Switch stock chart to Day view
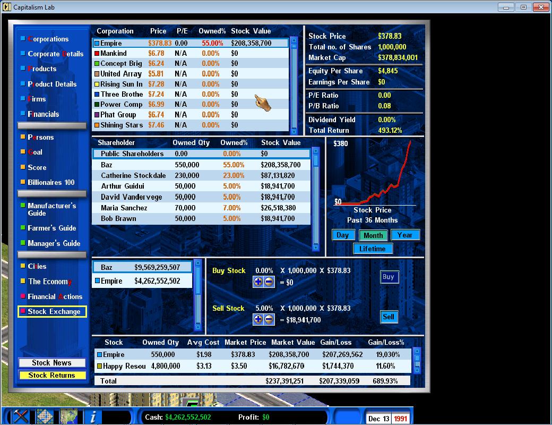Screen dimensions: 552x425 pyautogui.click(x=343, y=235)
